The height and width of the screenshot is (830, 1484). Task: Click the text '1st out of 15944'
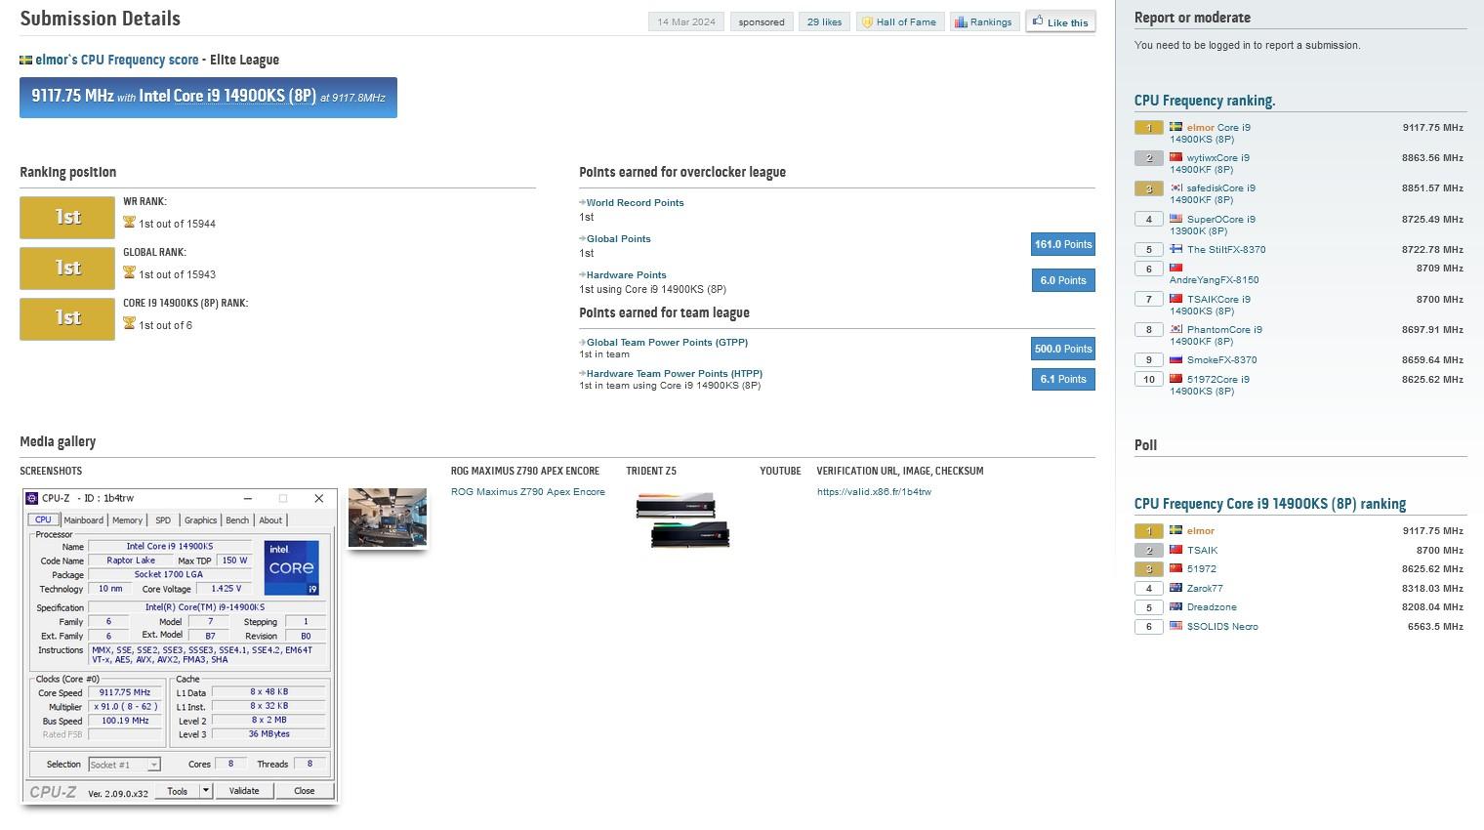tap(177, 224)
